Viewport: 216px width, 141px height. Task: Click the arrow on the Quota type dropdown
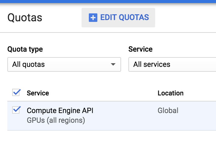coord(113,64)
